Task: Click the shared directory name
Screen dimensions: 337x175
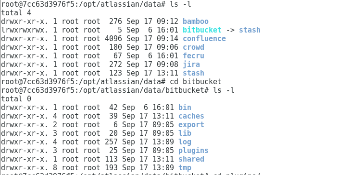Action: click(191, 159)
